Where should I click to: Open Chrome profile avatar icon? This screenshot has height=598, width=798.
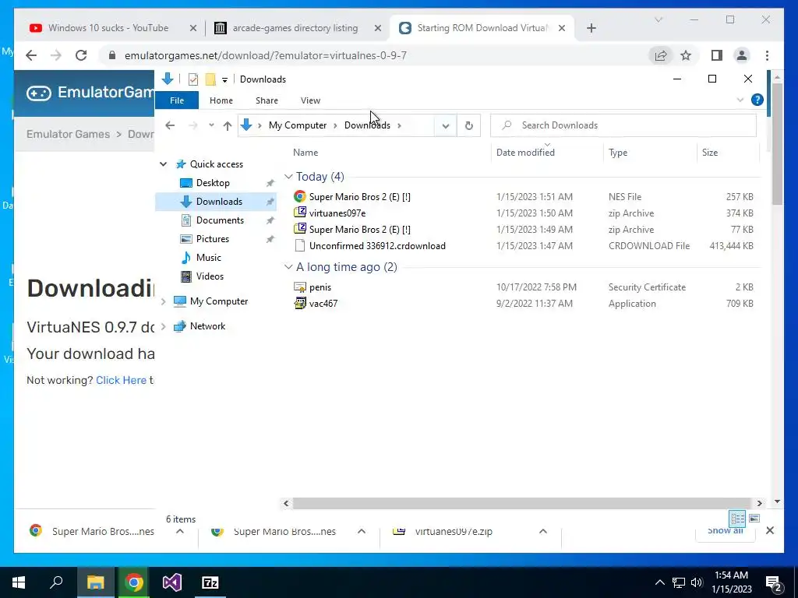[x=742, y=55]
